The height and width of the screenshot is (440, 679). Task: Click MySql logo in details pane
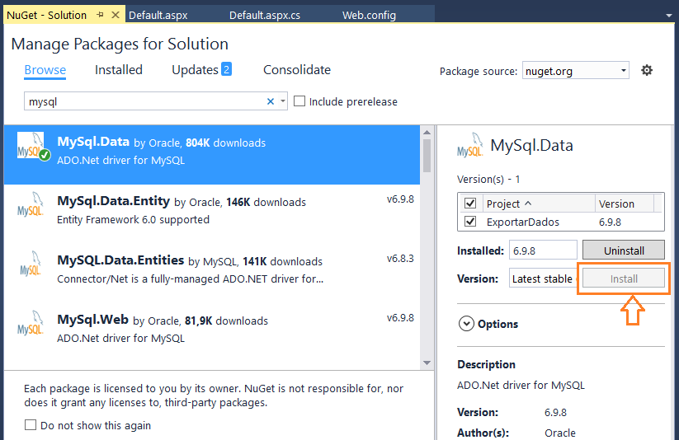470,145
